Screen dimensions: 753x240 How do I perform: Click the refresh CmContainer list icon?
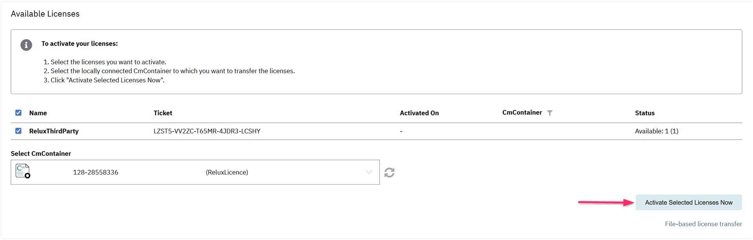[x=389, y=173]
